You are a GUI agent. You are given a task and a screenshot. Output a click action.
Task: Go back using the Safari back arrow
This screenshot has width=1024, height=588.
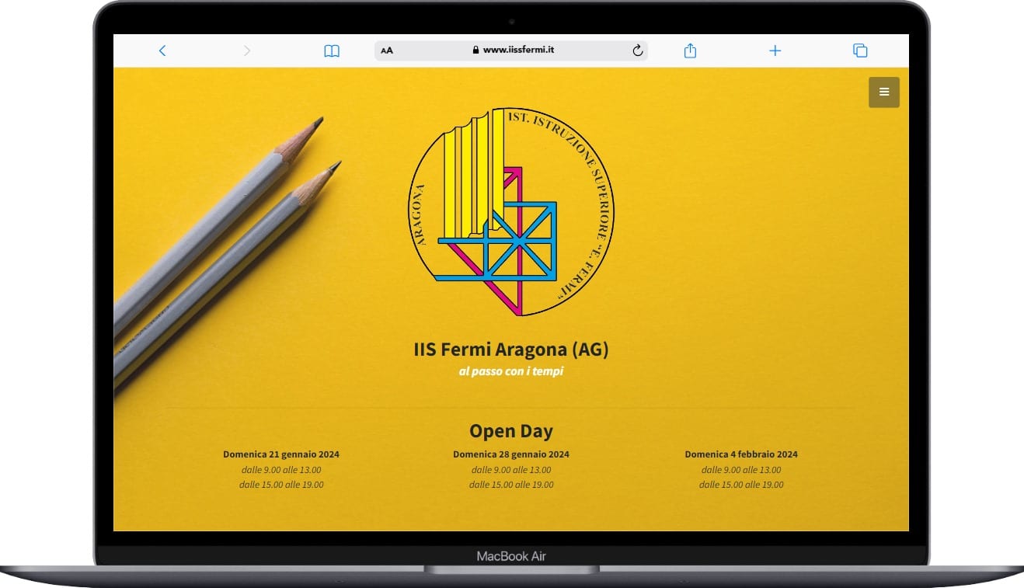[x=162, y=50]
